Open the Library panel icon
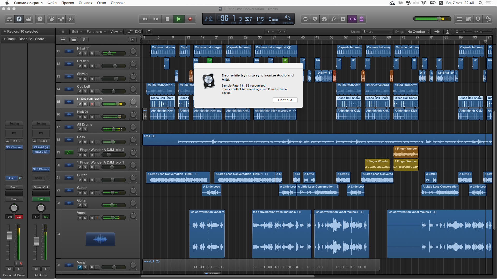The width and height of the screenshot is (497, 279). [x=10, y=19]
